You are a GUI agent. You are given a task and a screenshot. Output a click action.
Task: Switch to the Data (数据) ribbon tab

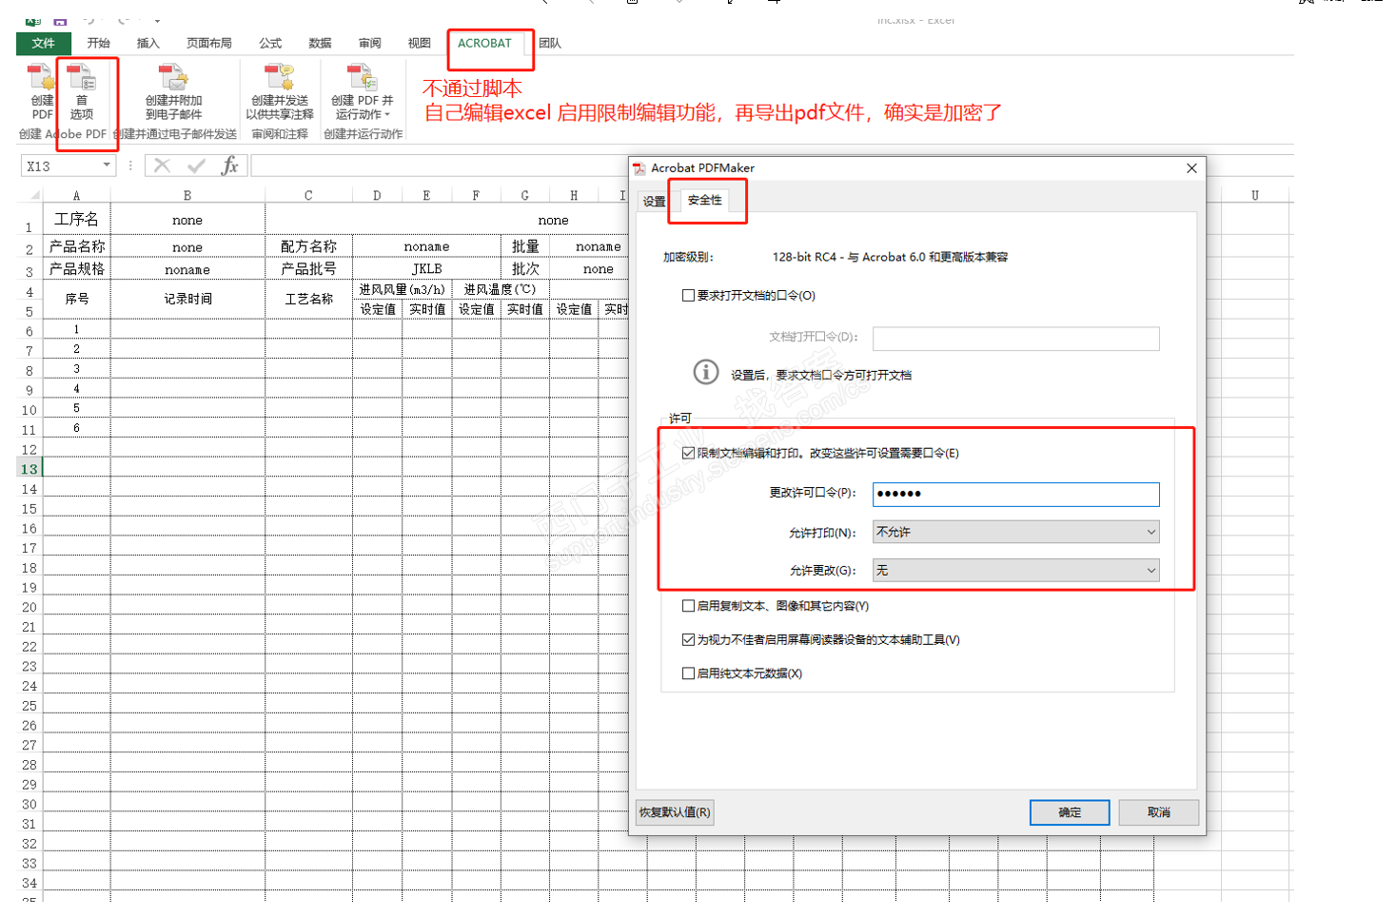click(320, 43)
